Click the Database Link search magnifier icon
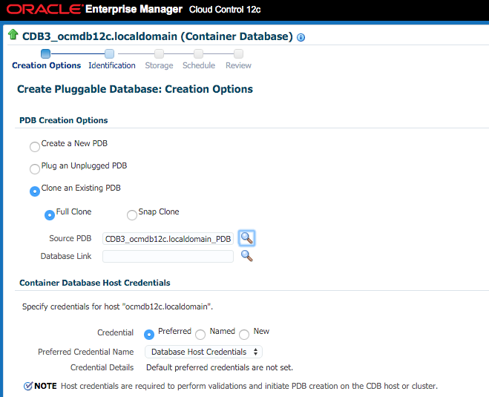Viewport: 489px width, 397px height. 246,256
